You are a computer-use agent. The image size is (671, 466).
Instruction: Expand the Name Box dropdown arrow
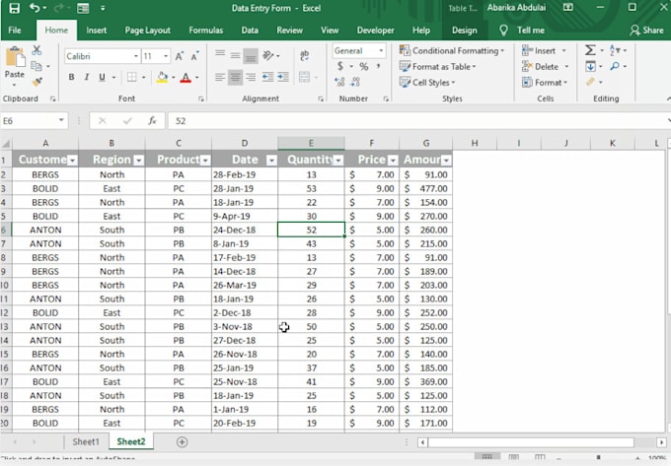click(61, 120)
